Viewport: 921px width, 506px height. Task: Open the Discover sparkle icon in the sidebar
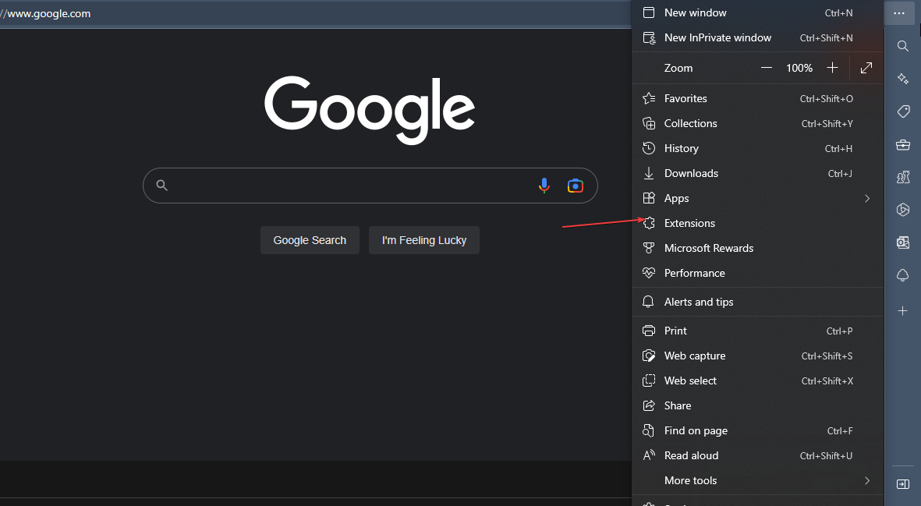[x=903, y=79]
